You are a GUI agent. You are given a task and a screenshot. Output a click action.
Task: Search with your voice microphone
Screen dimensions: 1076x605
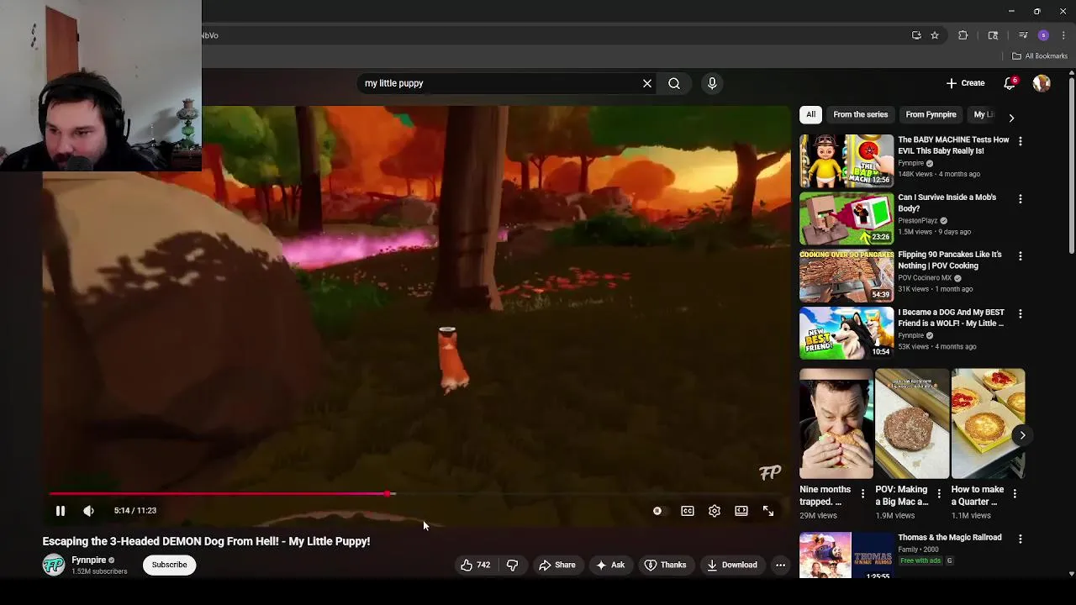click(x=712, y=83)
